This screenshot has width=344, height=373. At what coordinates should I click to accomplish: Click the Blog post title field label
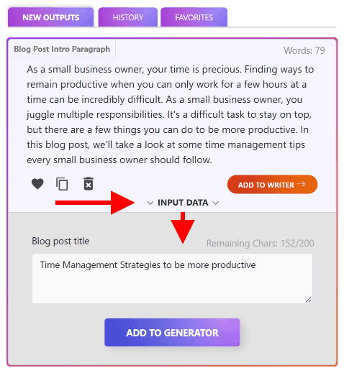(60, 241)
